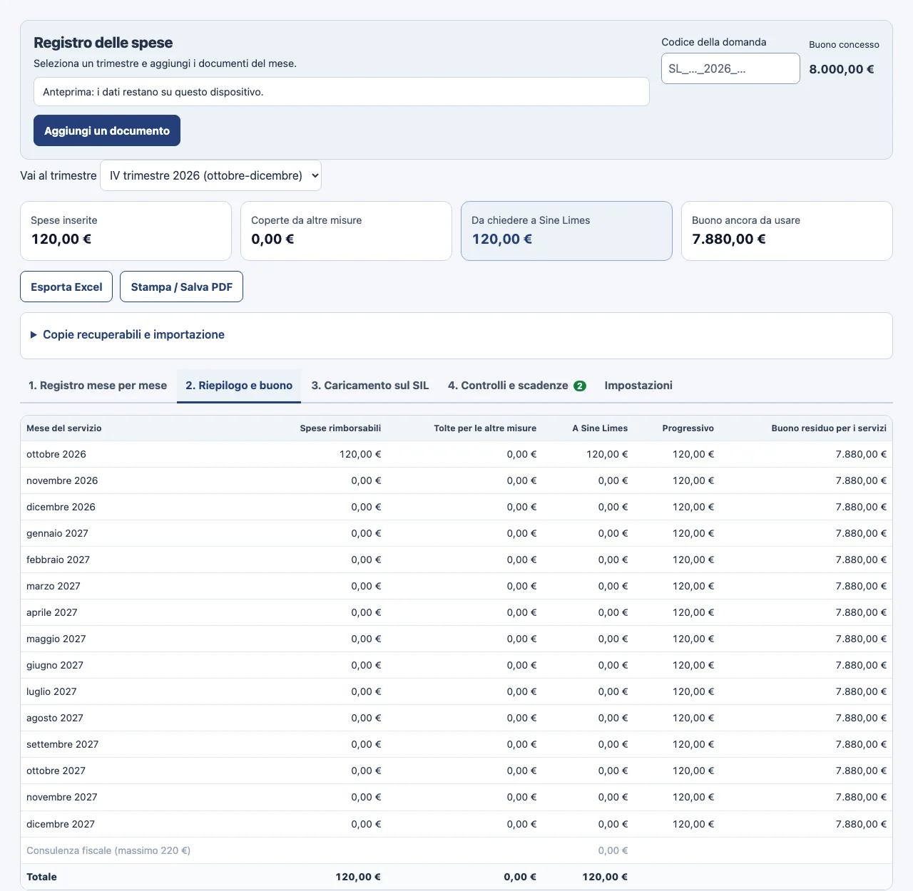
Task: Open the Vai al trimestre dropdown
Action: pos(210,175)
